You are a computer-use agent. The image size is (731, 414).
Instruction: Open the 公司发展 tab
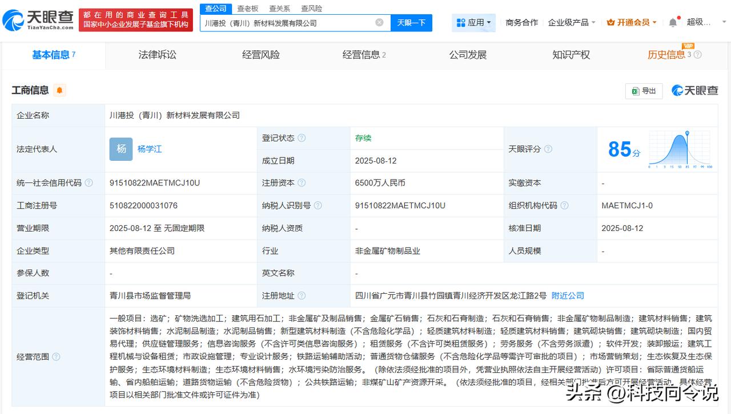pos(468,55)
